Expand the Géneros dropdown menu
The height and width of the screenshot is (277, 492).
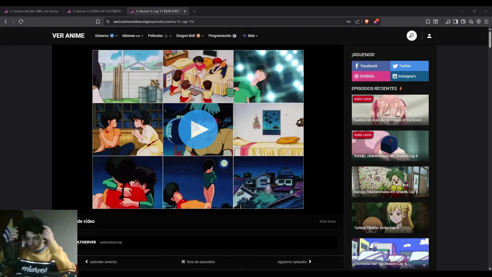pyautogui.click(x=106, y=36)
